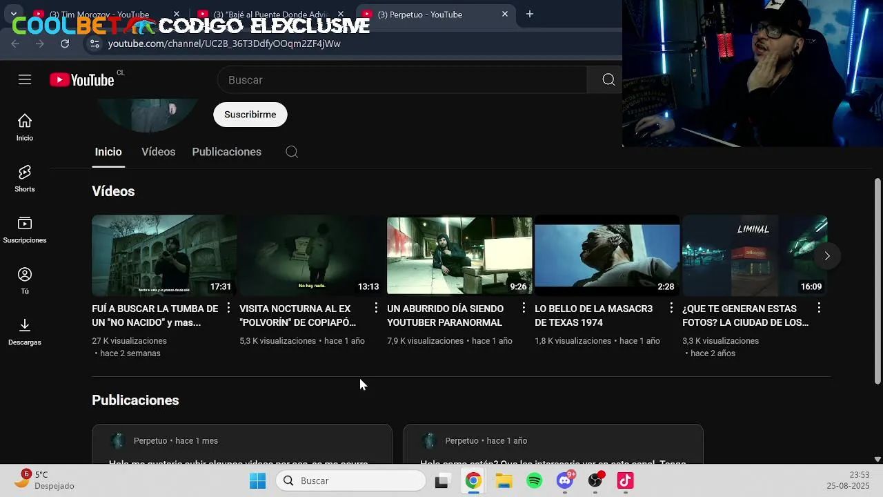Open video title "¿QUE TE GENERAN ESTAS FOTOS?"
Viewport: 883px width, 497px height.
coord(745,315)
